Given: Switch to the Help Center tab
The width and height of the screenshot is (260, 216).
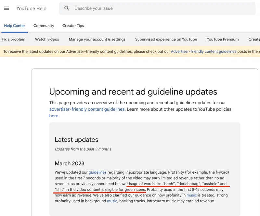Looking at the screenshot, I should click(15, 26).
